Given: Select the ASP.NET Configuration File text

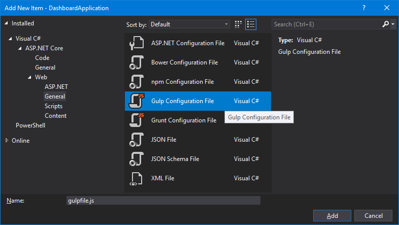Looking at the screenshot, I should point(188,43).
